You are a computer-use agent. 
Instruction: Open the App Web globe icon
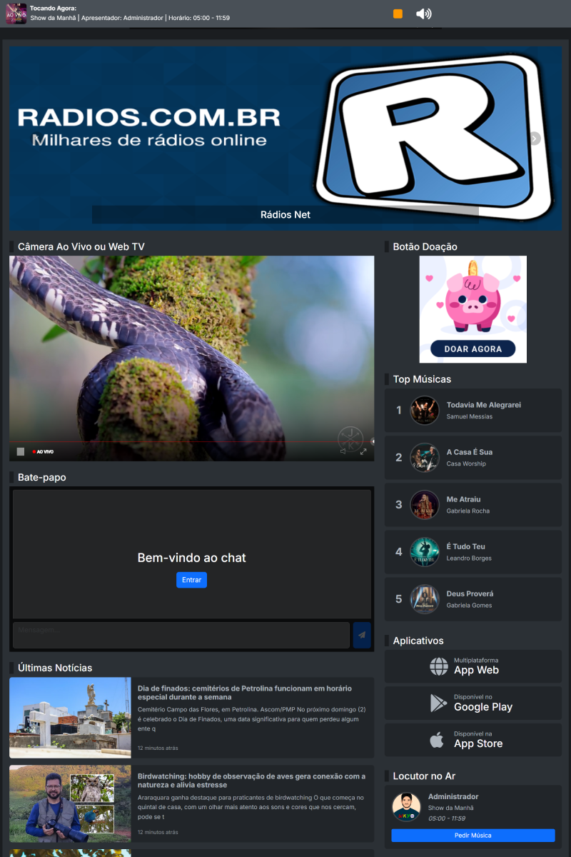[439, 666]
